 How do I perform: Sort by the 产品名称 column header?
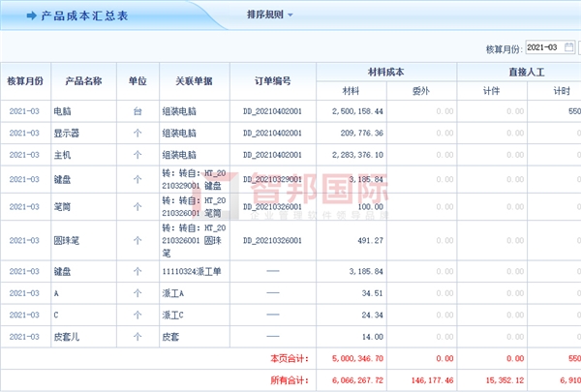[83, 81]
